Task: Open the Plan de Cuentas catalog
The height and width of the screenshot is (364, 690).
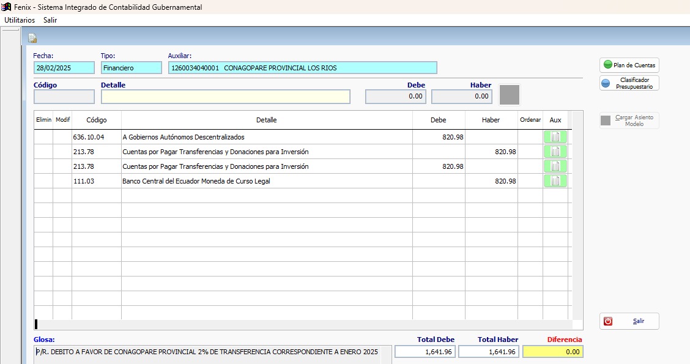Action: (x=629, y=65)
